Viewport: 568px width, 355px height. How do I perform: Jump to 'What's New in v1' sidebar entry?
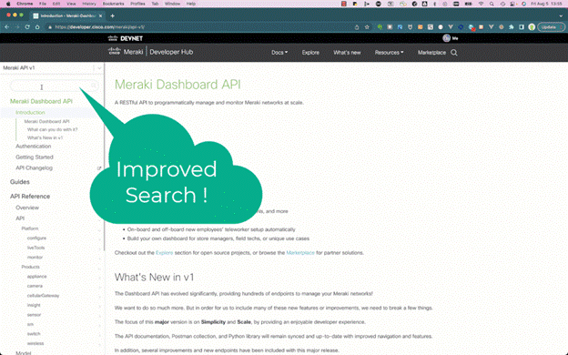45,137
